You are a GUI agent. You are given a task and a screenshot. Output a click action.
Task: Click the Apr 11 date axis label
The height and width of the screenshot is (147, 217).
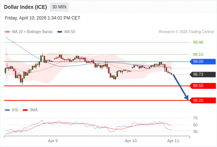pos(173,141)
